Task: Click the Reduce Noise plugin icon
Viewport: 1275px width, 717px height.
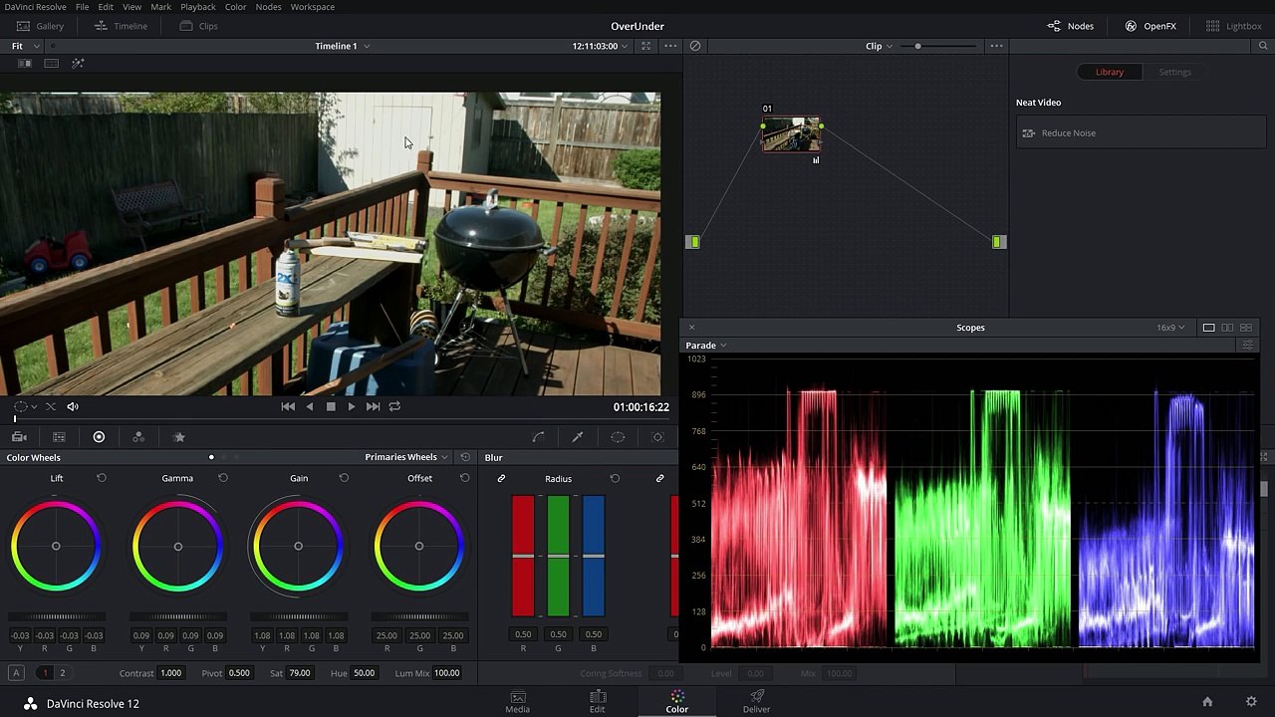Action: tap(1029, 133)
